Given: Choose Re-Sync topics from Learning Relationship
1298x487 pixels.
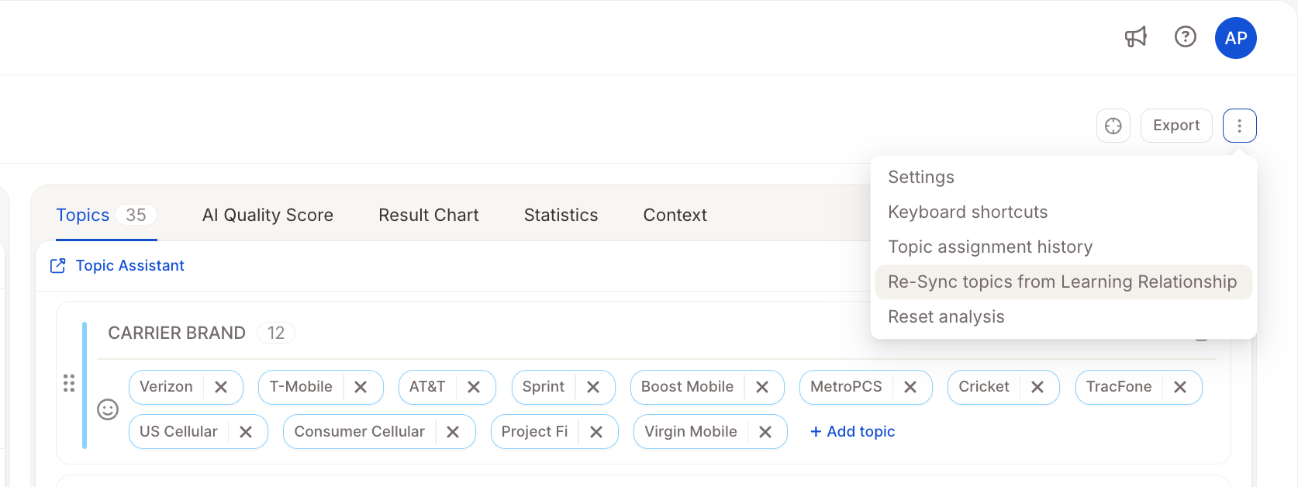Looking at the screenshot, I should point(1064,281).
